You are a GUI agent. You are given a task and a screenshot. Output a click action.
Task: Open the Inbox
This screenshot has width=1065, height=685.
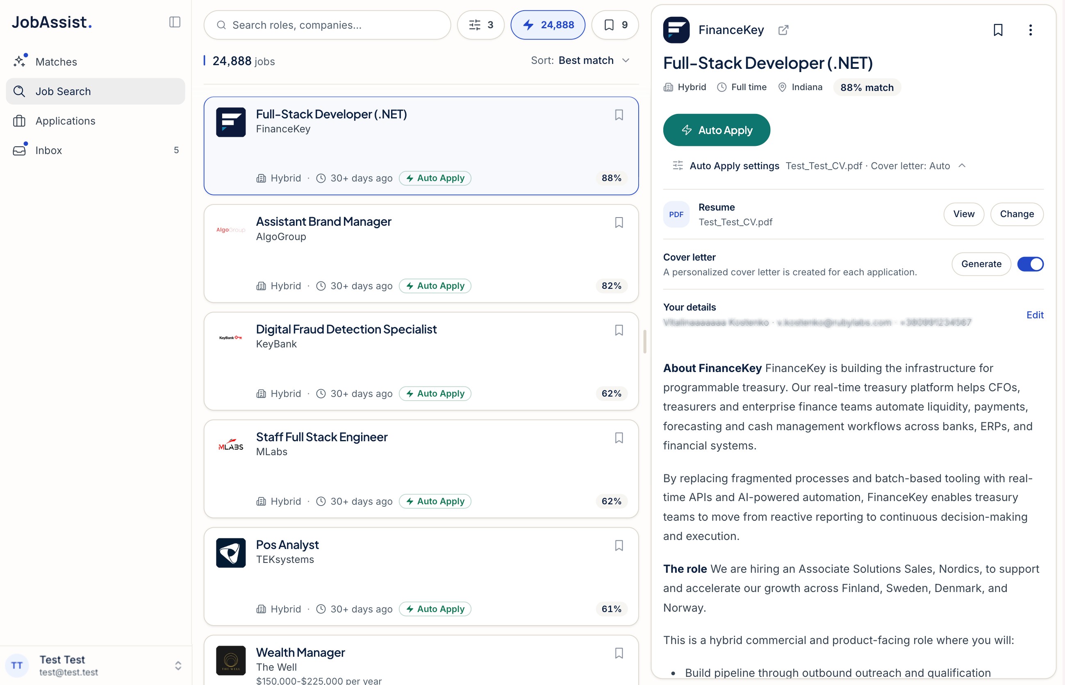tap(95, 150)
